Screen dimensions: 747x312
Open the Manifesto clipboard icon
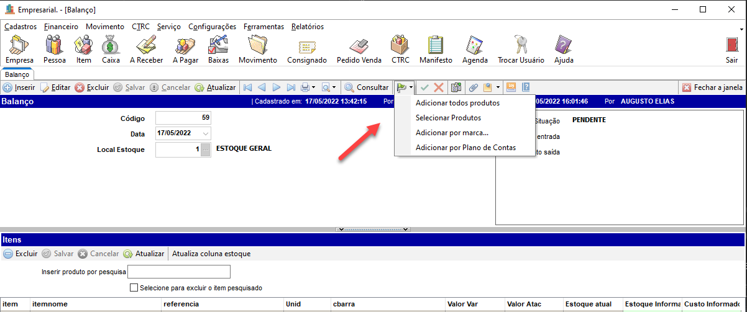point(435,48)
